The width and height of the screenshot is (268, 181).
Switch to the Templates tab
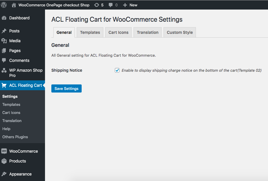[90, 32]
